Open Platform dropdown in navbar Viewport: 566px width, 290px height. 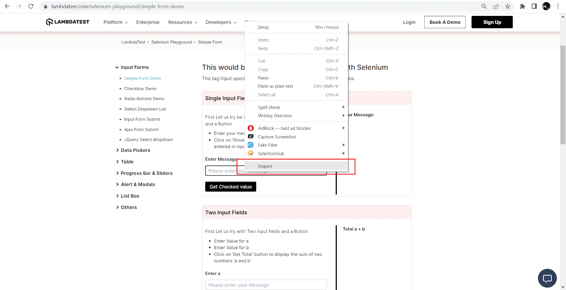click(115, 22)
